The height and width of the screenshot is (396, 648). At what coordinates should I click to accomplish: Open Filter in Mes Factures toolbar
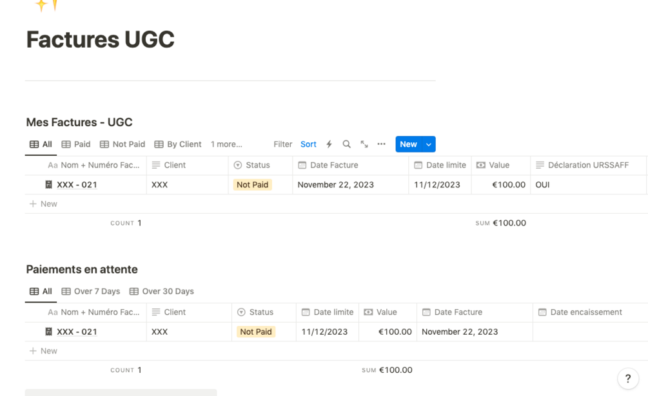282,144
